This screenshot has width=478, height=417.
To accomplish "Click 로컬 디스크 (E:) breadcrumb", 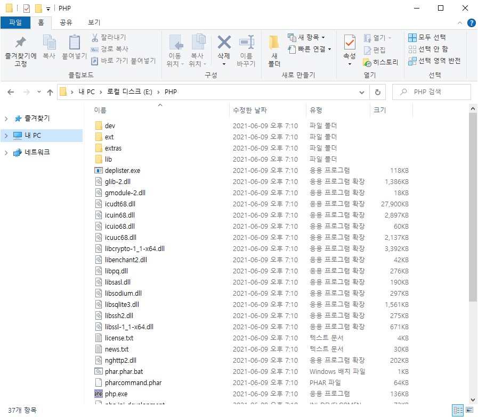I will (129, 92).
